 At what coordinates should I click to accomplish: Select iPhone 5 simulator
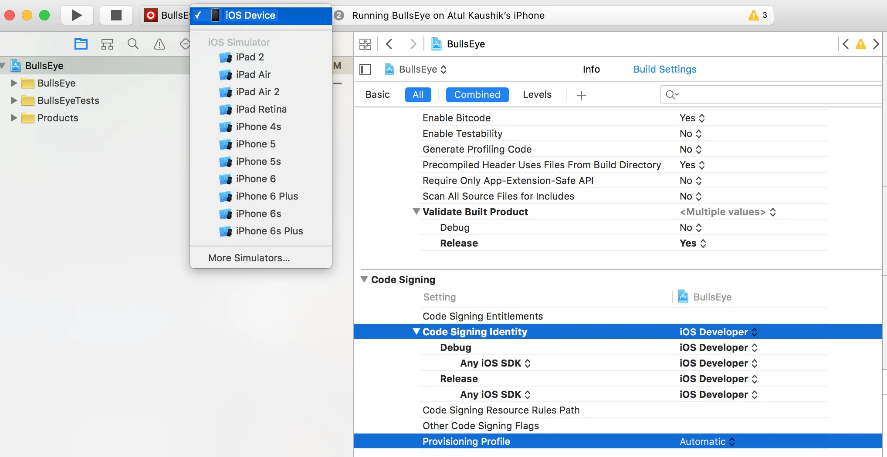(261, 144)
